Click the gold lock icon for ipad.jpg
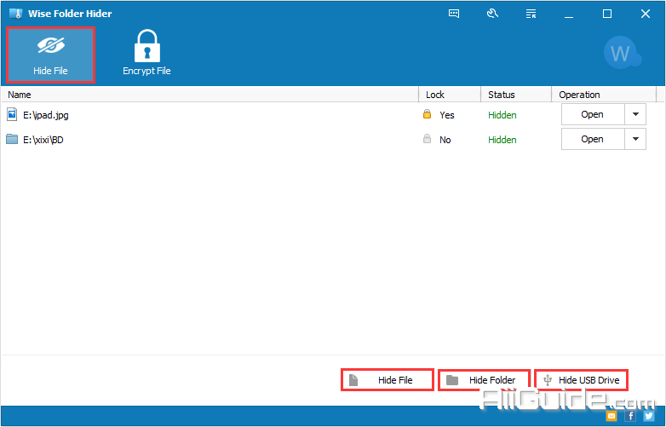The width and height of the screenshot is (666, 427). tap(428, 114)
